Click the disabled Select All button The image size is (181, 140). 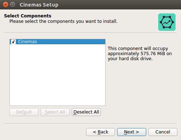coord(55,112)
